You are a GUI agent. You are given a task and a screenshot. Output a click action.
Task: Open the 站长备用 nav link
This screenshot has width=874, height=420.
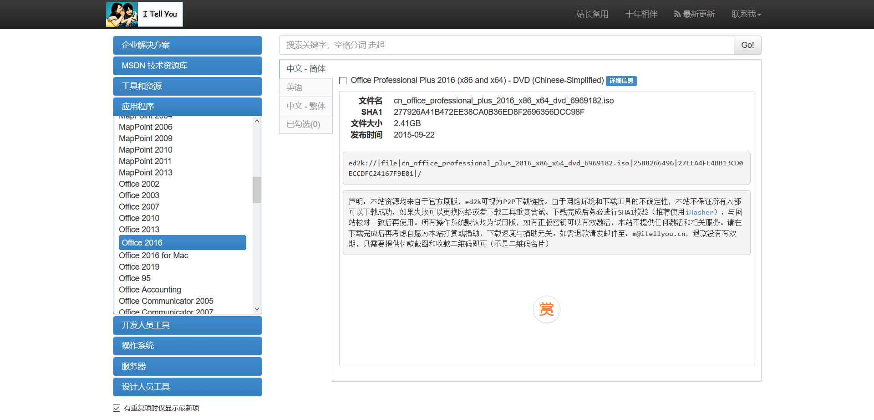592,14
